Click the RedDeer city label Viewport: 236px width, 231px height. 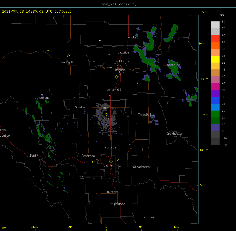click(120, 70)
